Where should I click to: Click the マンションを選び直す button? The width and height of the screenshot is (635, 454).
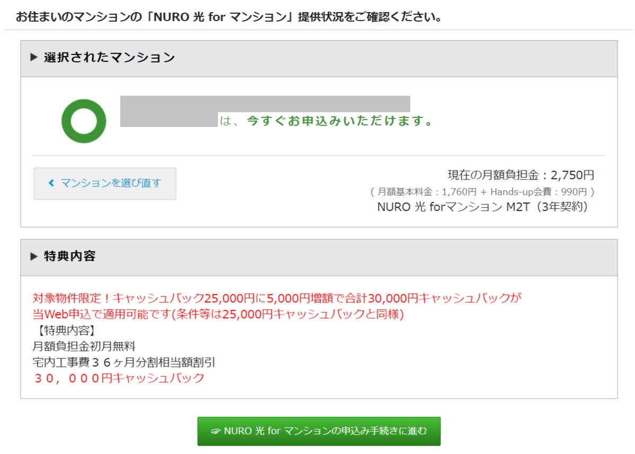[105, 184]
